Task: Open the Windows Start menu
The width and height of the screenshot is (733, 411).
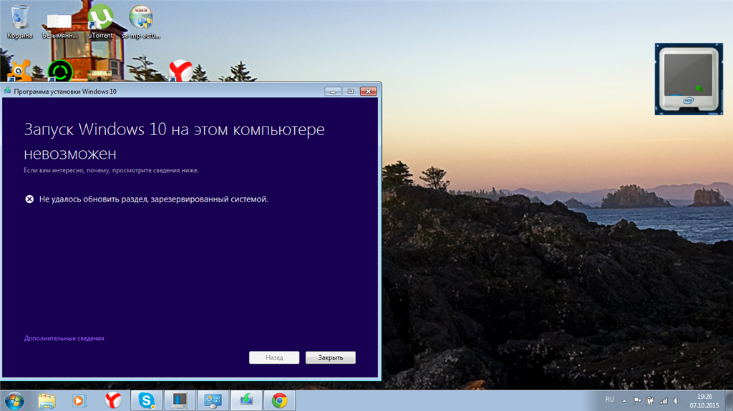Action: (x=14, y=401)
